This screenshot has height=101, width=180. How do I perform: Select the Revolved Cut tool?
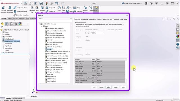click(x=42, y=10)
